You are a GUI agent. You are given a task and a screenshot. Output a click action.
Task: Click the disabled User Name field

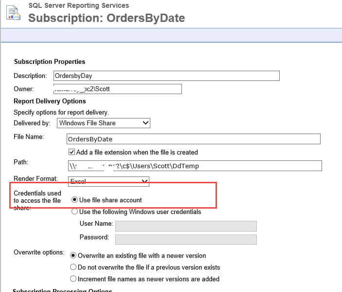[186, 226]
